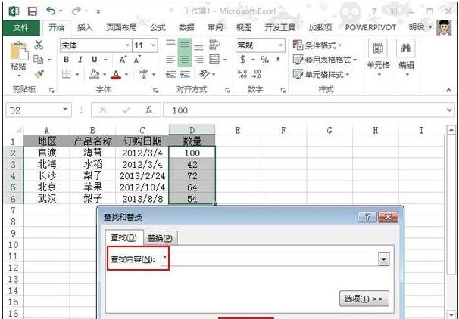459x319 pixels.
Task: Click the Insert Function fx icon
Action: coord(149,110)
